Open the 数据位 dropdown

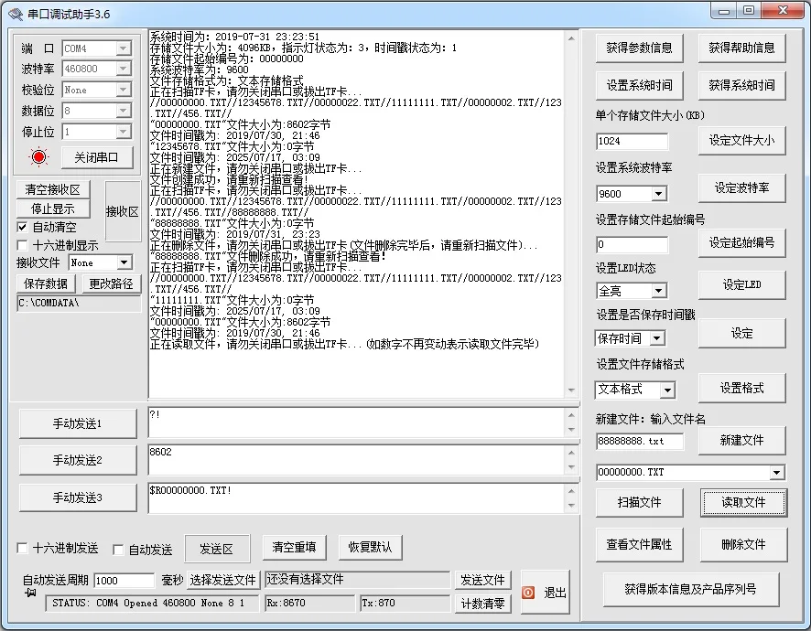[x=123, y=111]
